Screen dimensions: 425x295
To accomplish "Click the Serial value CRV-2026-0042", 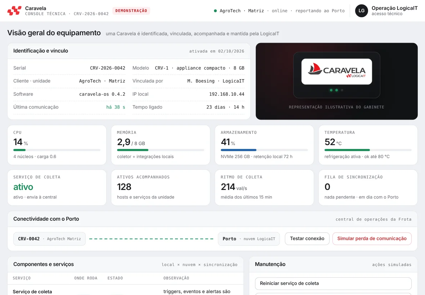I will [108, 68].
